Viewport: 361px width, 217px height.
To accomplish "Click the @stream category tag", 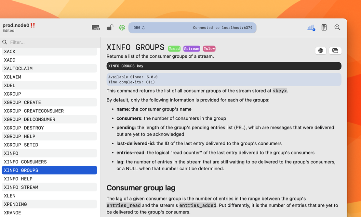I will pyautogui.click(x=192, y=49).
